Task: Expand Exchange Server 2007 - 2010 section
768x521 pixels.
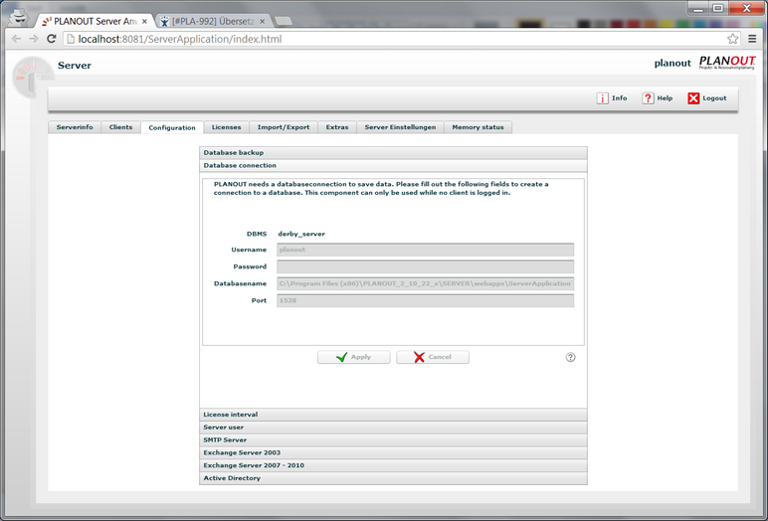Action: point(393,465)
